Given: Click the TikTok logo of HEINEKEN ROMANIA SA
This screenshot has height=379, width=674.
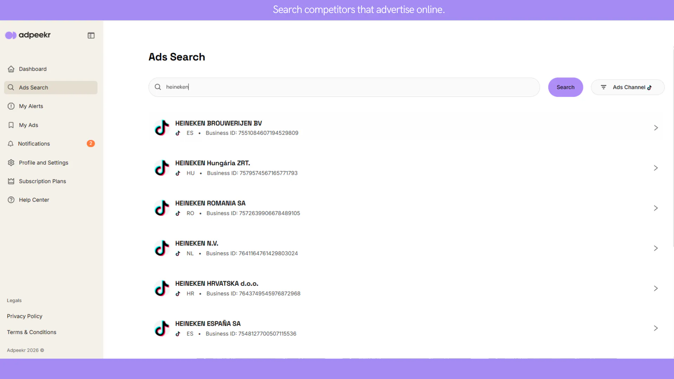Looking at the screenshot, I should [x=162, y=208].
